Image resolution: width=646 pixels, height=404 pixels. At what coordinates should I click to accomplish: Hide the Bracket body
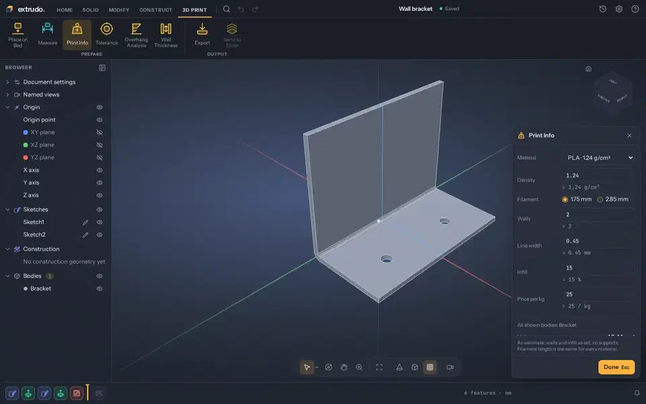click(x=100, y=289)
